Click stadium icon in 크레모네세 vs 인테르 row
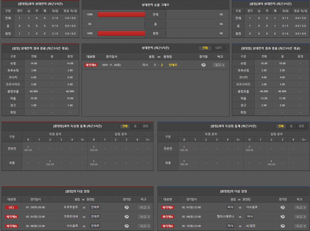Screen dimensions: 310x231 point(127,217)
